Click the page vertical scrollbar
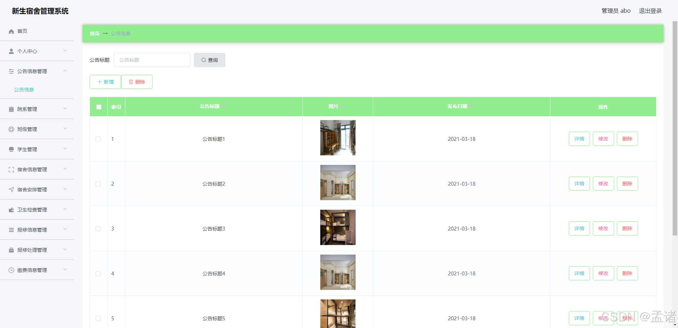The image size is (678, 328). (x=675, y=128)
